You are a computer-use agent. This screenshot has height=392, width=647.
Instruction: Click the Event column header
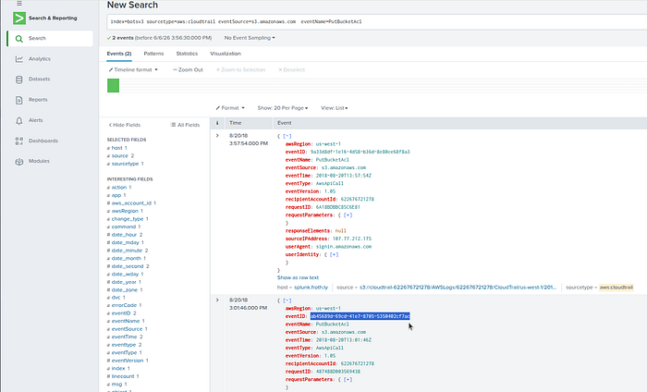285,123
